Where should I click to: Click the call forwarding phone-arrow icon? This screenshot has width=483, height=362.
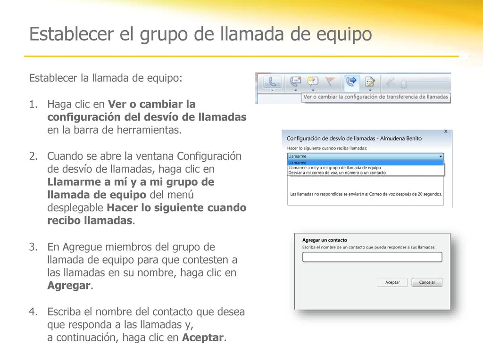pyautogui.click(x=351, y=82)
